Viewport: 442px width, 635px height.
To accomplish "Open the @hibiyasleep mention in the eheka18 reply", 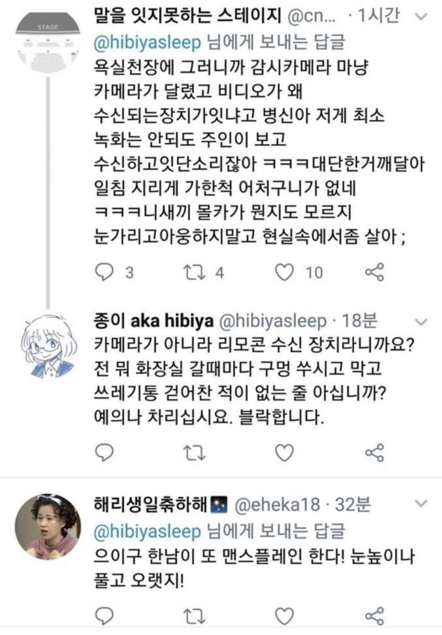I will [x=147, y=531].
